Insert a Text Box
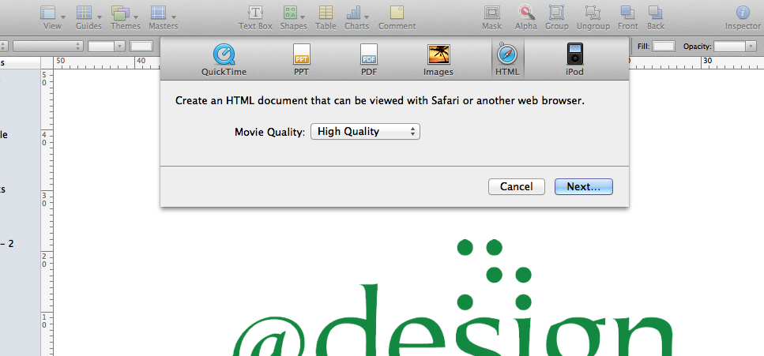This screenshot has width=764, height=356. pyautogui.click(x=255, y=17)
